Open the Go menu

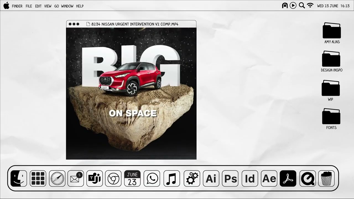56,6
